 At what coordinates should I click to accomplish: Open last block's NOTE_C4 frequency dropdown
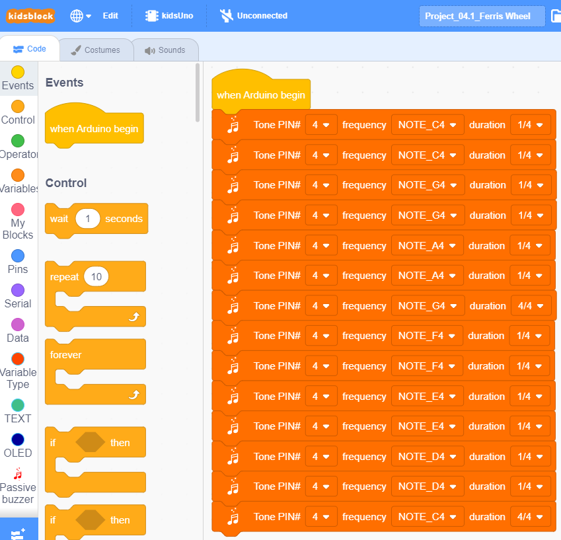click(x=428, y=517)
